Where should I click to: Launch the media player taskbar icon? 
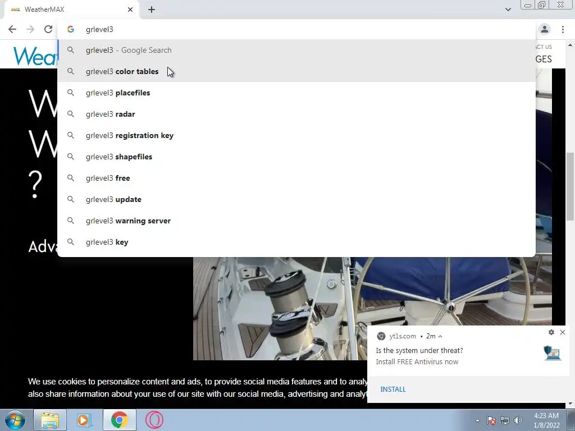(x=84, y=420)
